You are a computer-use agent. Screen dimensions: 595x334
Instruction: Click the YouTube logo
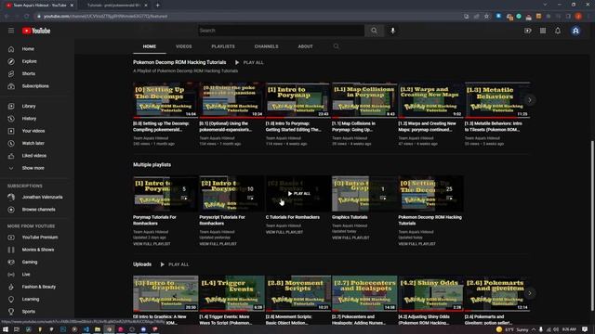coord(36,31)
